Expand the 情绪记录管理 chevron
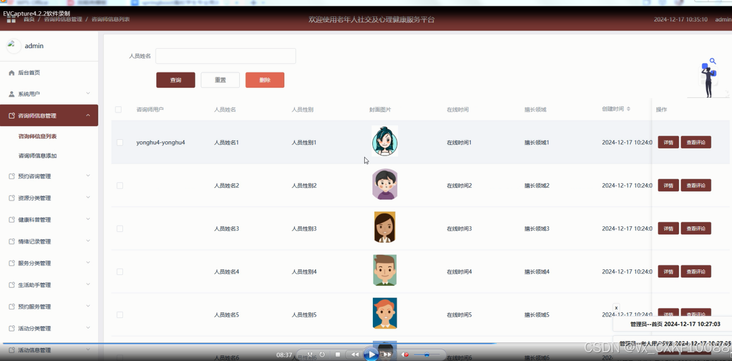Image resolution: width=732 pixels, height=361 pixels. coord(88,241)
